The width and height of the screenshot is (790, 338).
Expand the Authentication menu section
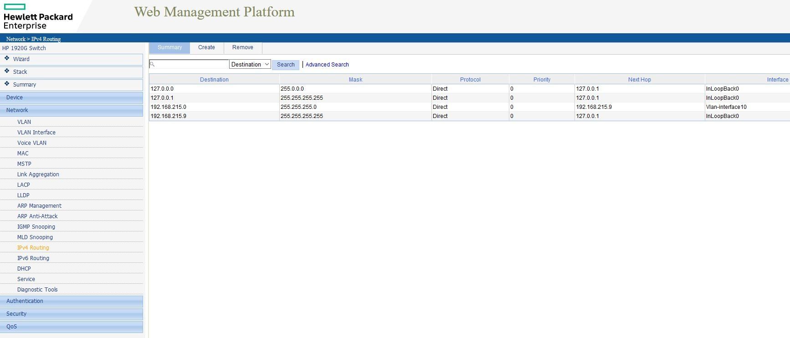pyautogui.click(x=72, y=301)
